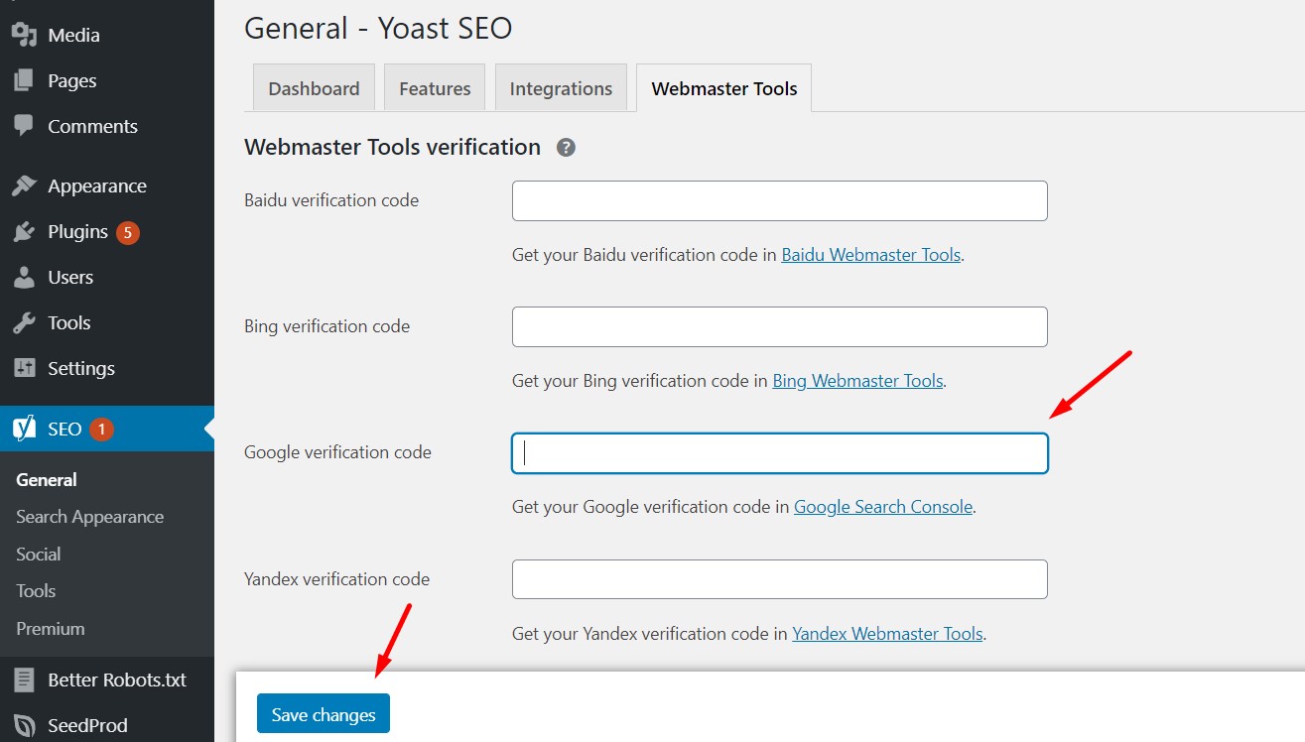The width and height of the screenshot is (1305, 742).
Task: Click the SeedProd leaf icon
Action: [x=24, y=725]
